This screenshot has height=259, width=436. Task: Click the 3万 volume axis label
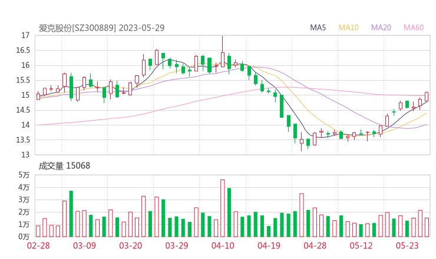24,200
